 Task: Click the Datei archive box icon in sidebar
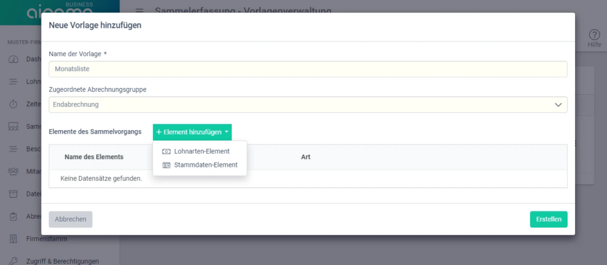click(13, 194)
